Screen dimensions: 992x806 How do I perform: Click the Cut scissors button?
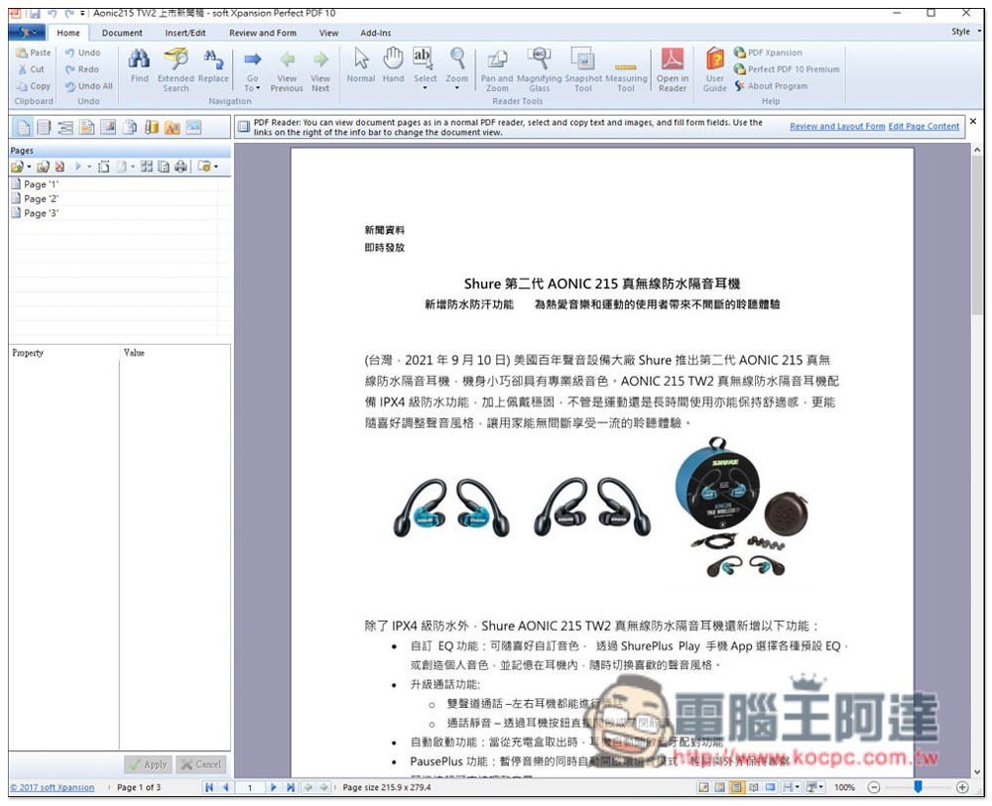pyautogui.click(x=32, y=69)
